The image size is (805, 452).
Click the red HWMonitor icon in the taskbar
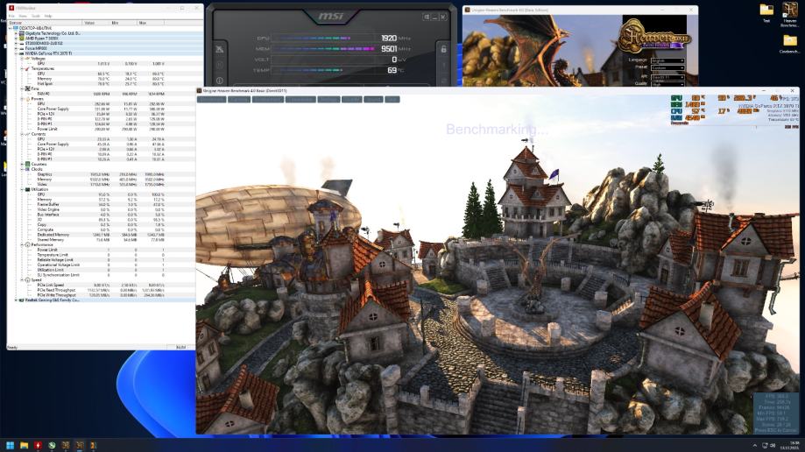[38, 445]
